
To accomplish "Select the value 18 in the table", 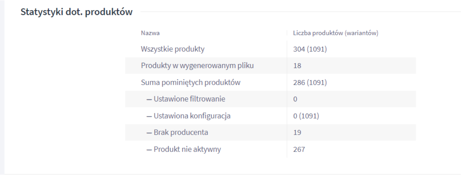I will tap(297, 65).
